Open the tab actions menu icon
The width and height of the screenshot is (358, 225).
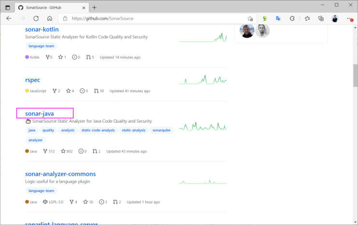point(8,8)
